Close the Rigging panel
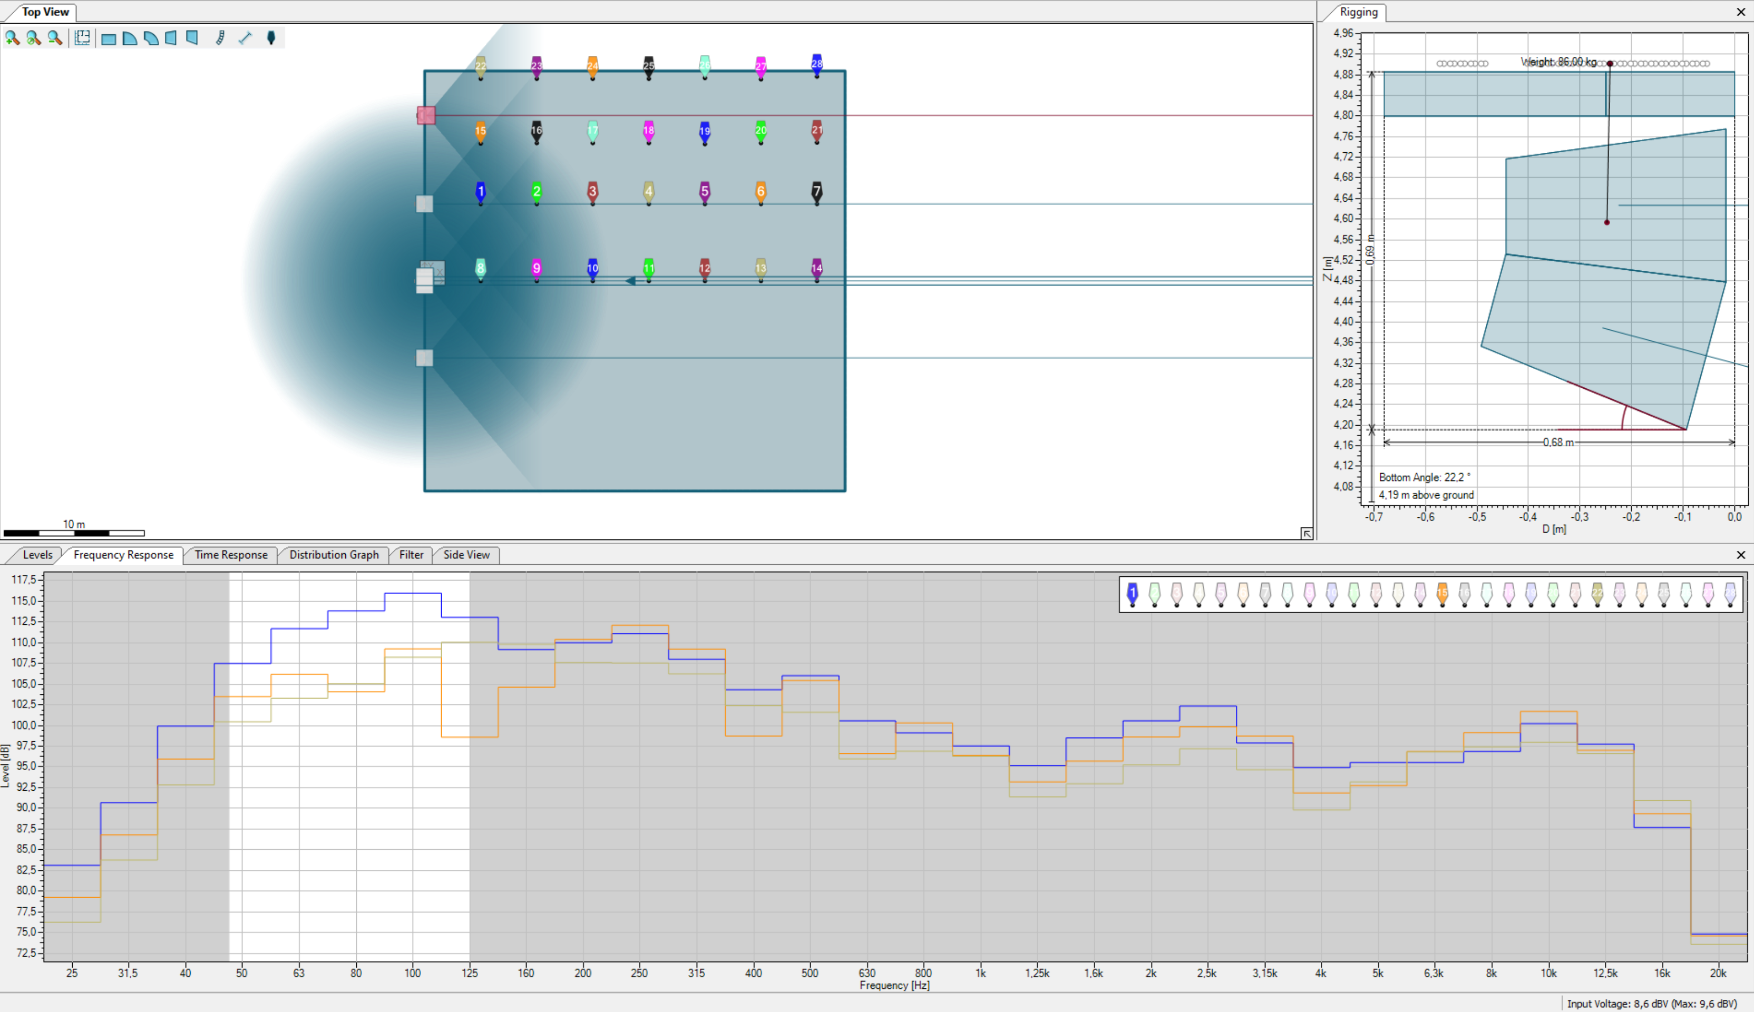The height and width of the screenshot is (1012, 1754). point(1741,12)
